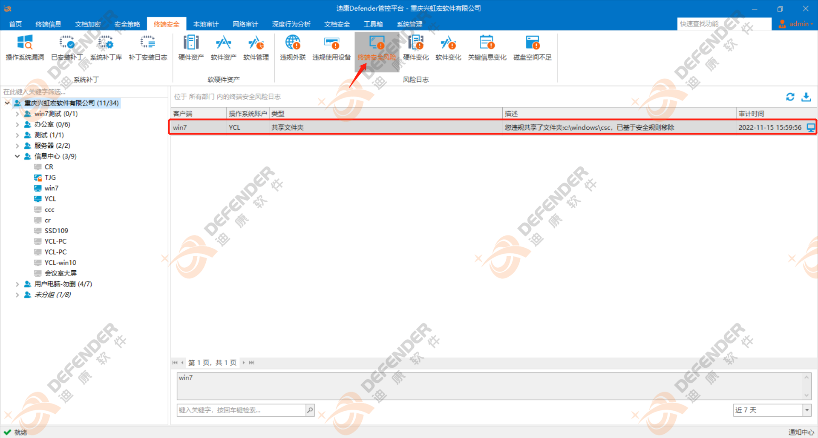Open the admin user menu
Image resolution: width=818 pixels, height=438 pixels.
tap(795, 24)
